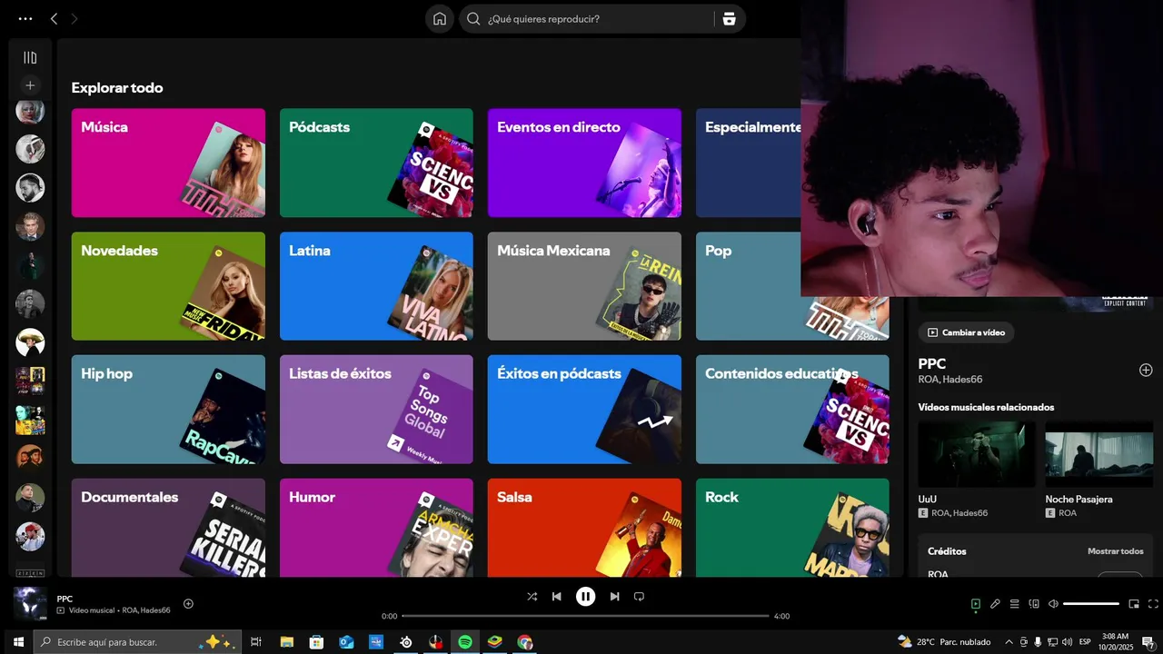1163x654 pixels.
Task: Mute Spotify volume speaker icon
Action: pyautogui.click(x=1053, y=603)
